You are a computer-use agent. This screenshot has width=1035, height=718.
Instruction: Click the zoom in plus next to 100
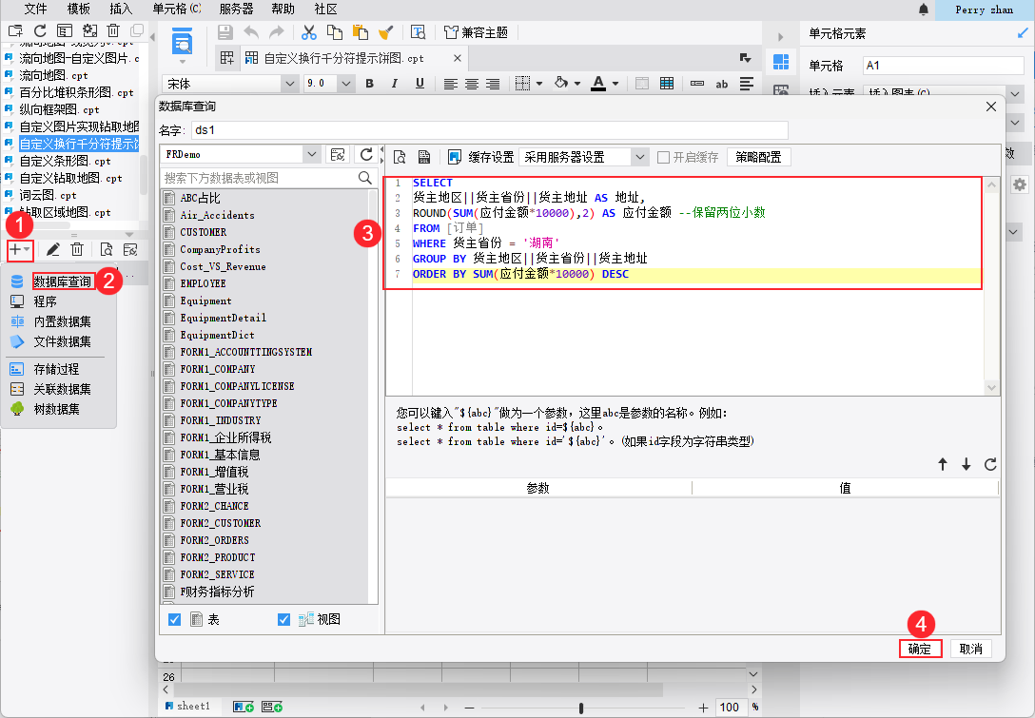coord(703,708)
